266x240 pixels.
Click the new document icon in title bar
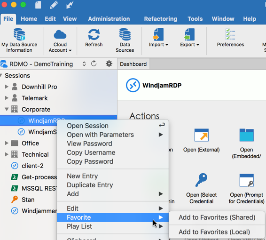(38, 5)
